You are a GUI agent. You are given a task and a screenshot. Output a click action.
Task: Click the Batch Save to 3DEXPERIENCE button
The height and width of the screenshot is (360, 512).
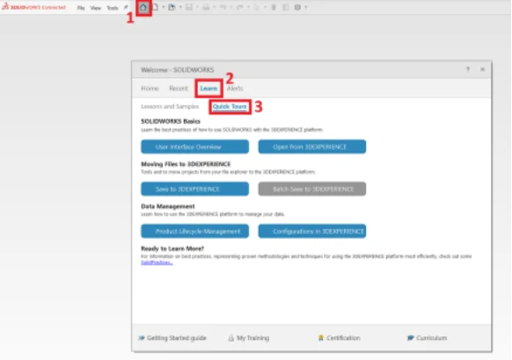point(312,189)
